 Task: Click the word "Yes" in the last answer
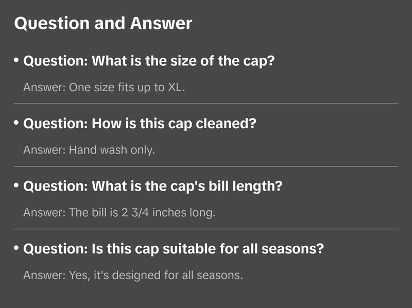77,275
